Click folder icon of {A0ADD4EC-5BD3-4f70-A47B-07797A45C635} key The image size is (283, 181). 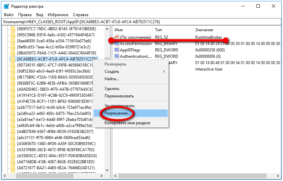tap(13, 89)
